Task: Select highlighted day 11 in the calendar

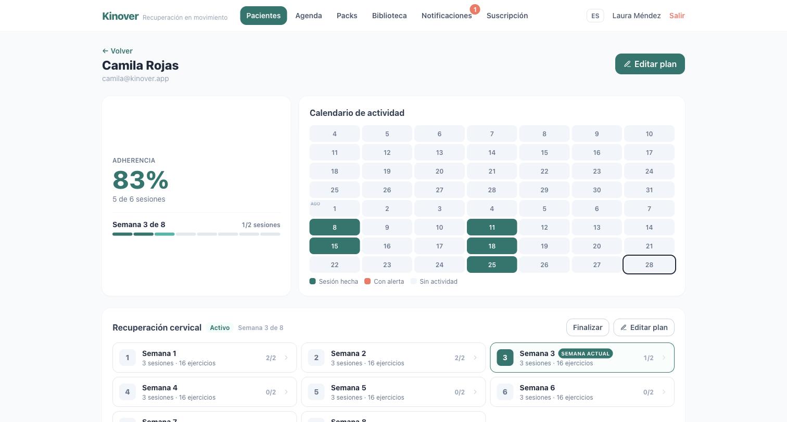Action: click(492, 227)
